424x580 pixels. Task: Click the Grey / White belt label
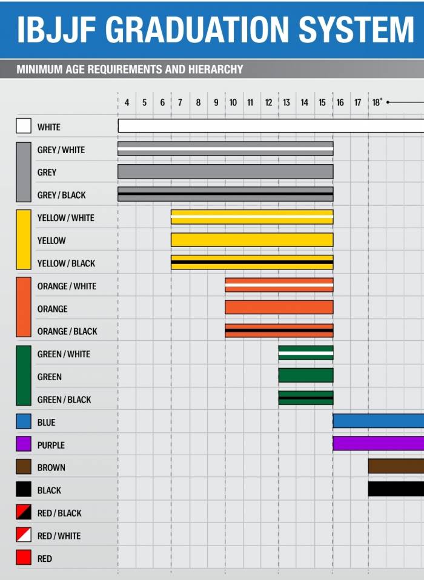coord(61,150)
